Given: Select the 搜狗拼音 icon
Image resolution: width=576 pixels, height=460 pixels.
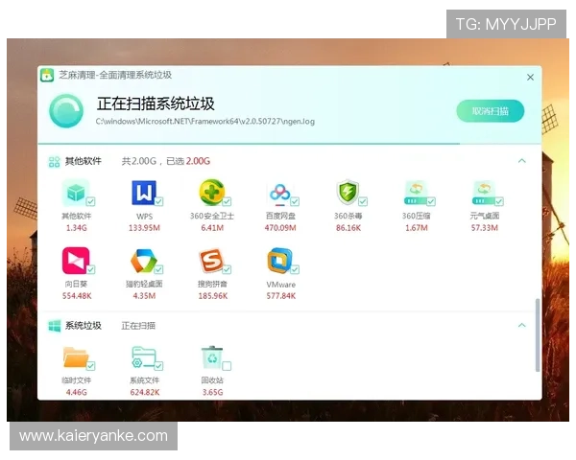Looking at the screenshot, I should click(x=211, y=261).
